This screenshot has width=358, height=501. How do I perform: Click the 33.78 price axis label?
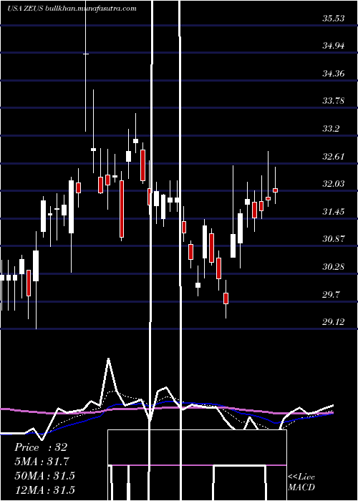[334, 101]
